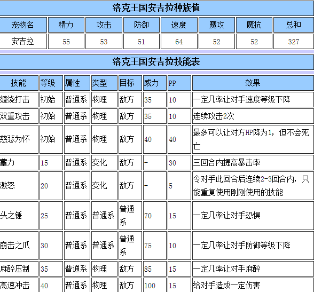Select the 效果 column header
This screenshot has width=314, height=292.
pos(253,83)
